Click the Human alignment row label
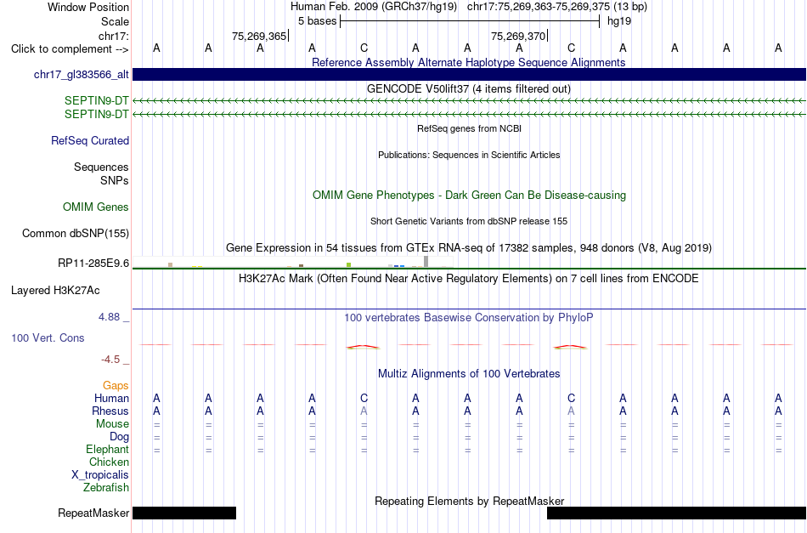The height and width of the screenshot is (533, 807). pos(111,398)
